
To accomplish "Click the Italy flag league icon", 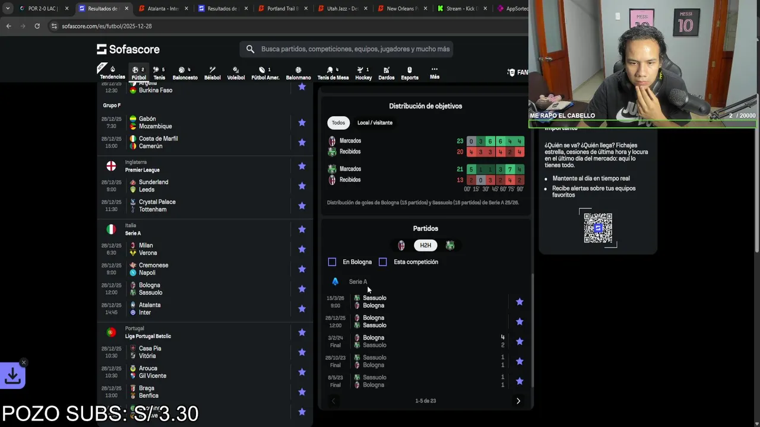I will 111,230.
